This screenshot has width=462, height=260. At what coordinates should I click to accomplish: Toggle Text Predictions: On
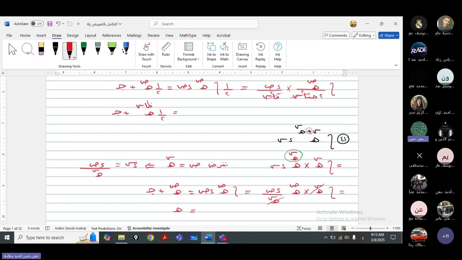pos(106,228)
